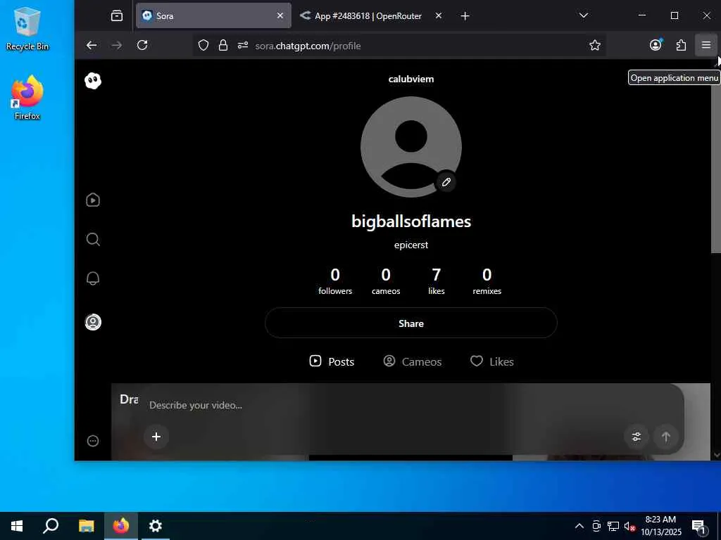Select the Cameos profile tab
This screenshot has height=540, width=721.
(412, 361)
